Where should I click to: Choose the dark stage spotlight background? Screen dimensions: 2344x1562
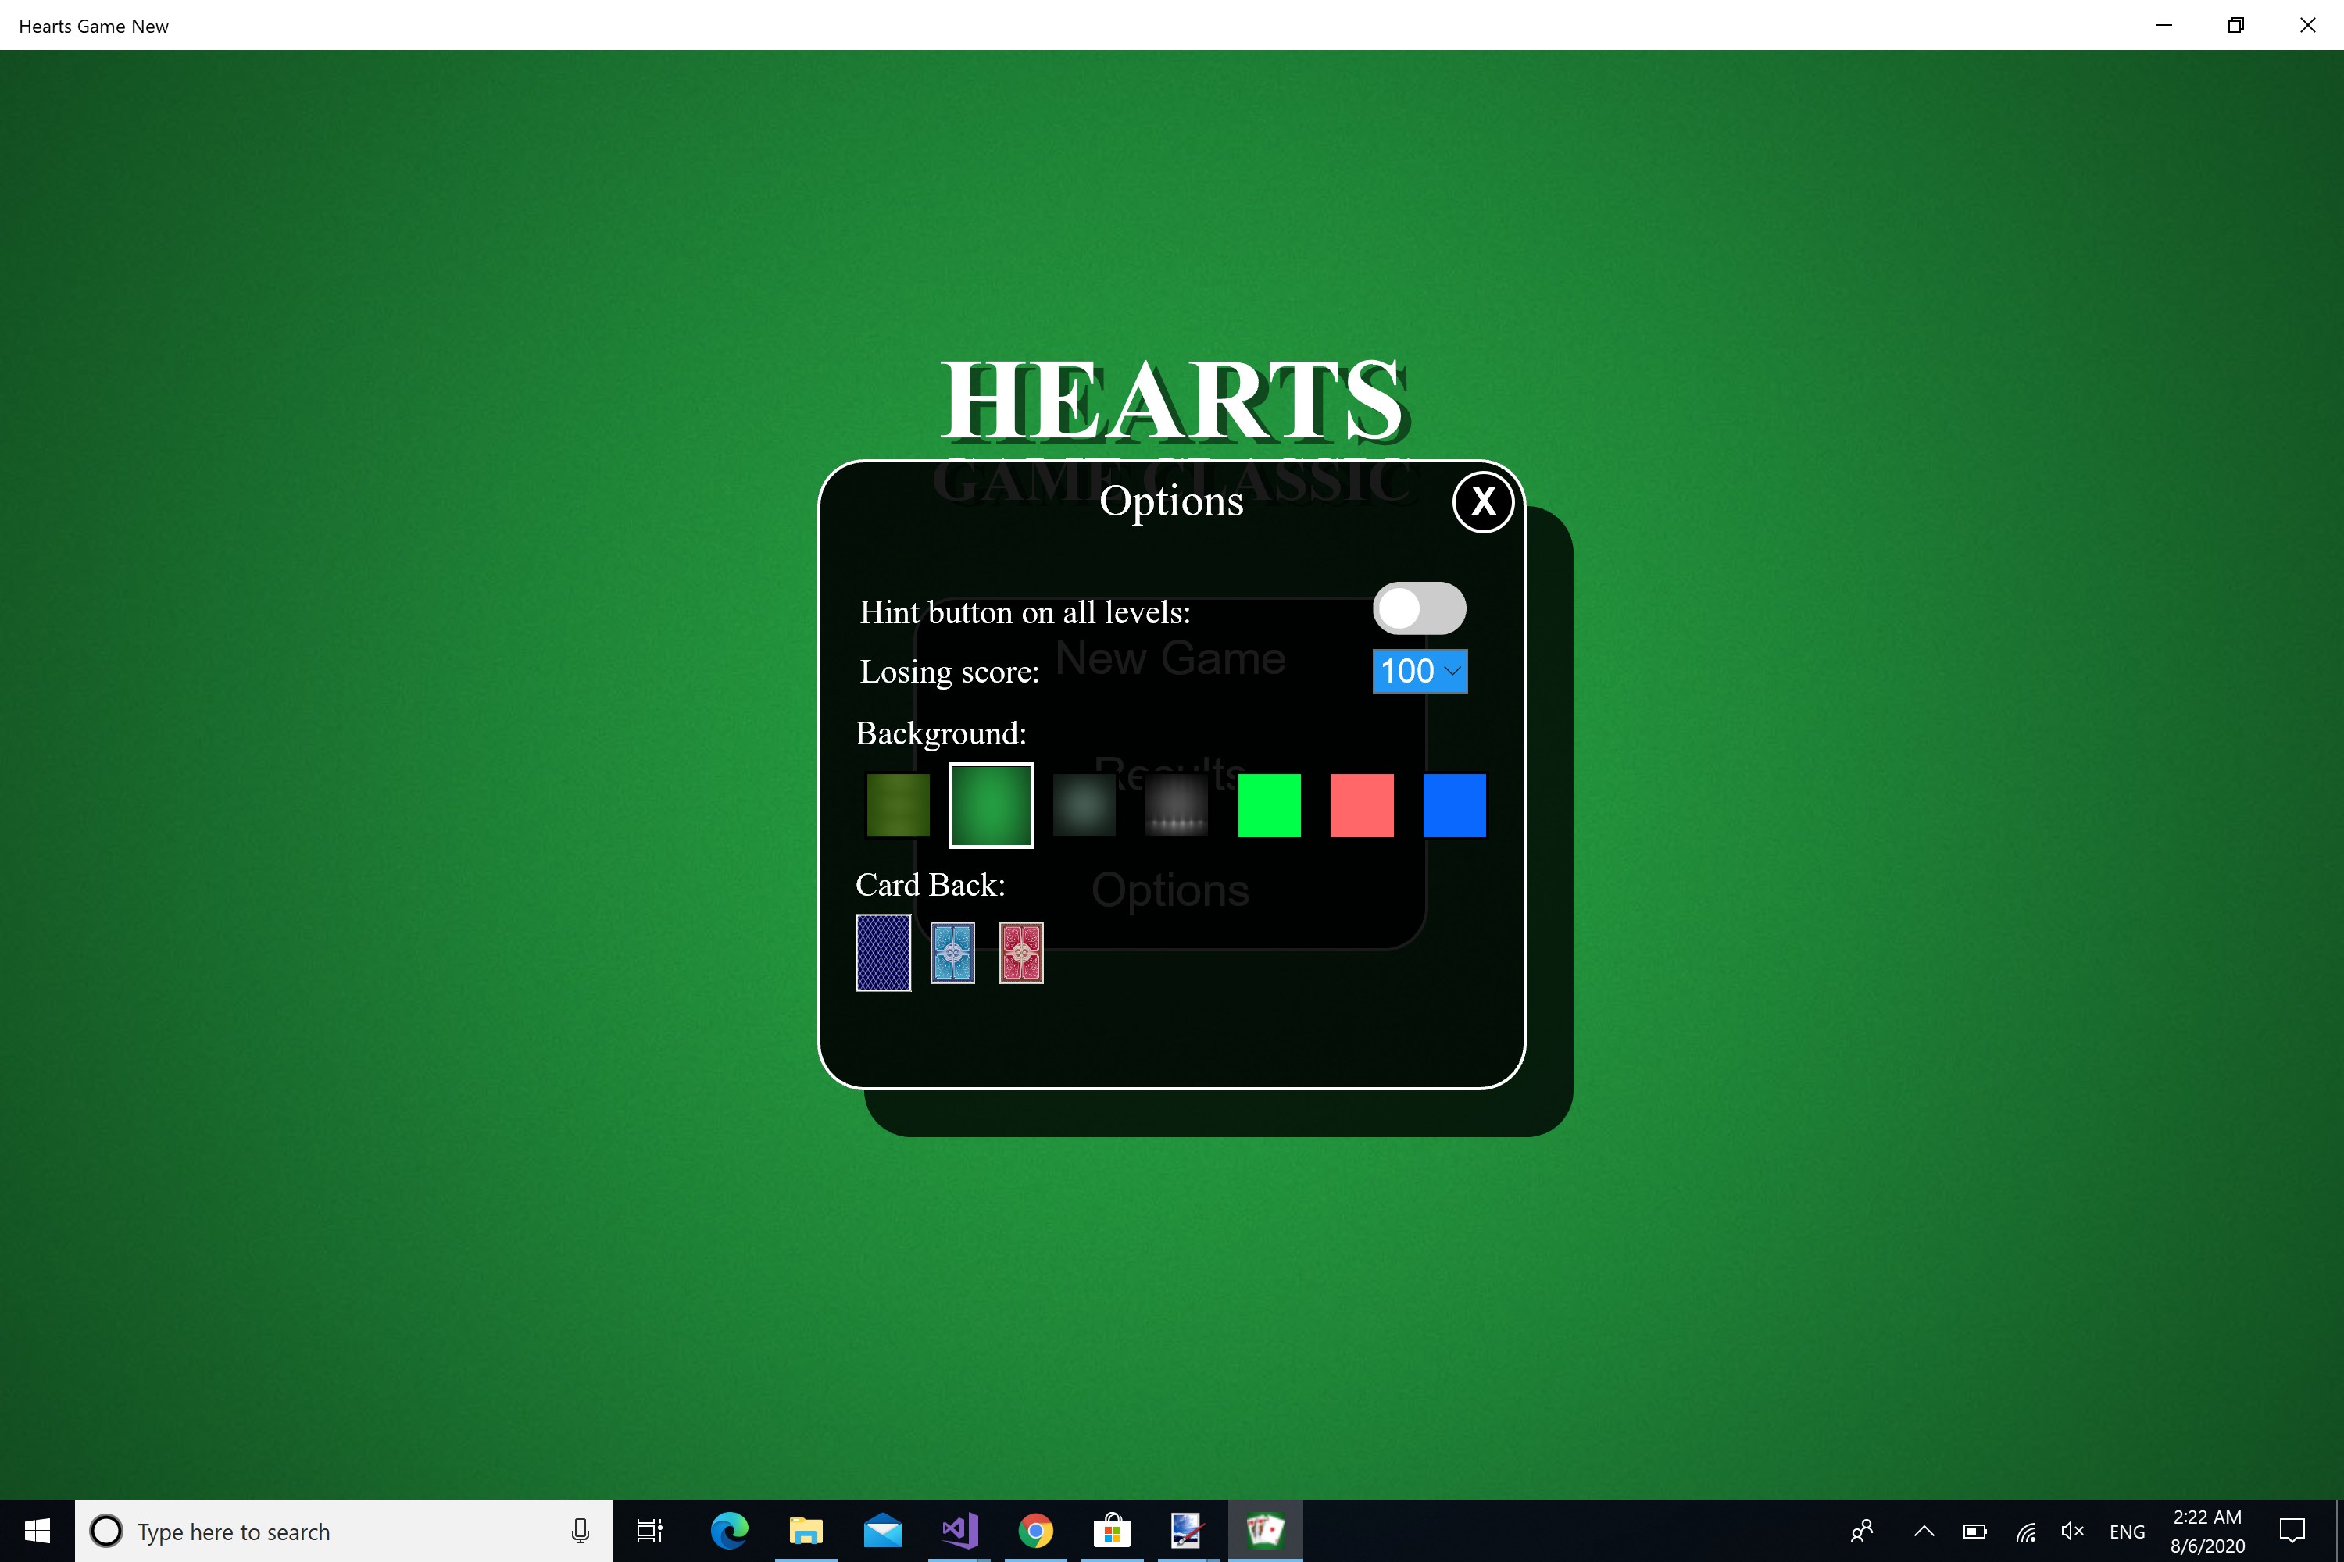[x=1176, y=805]
